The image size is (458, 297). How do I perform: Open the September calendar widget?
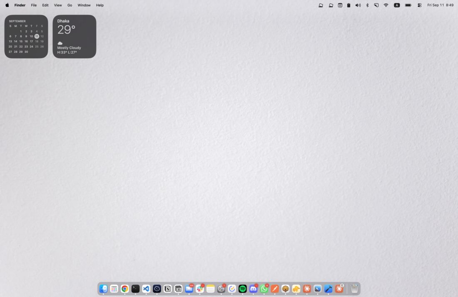click(26, 37)
